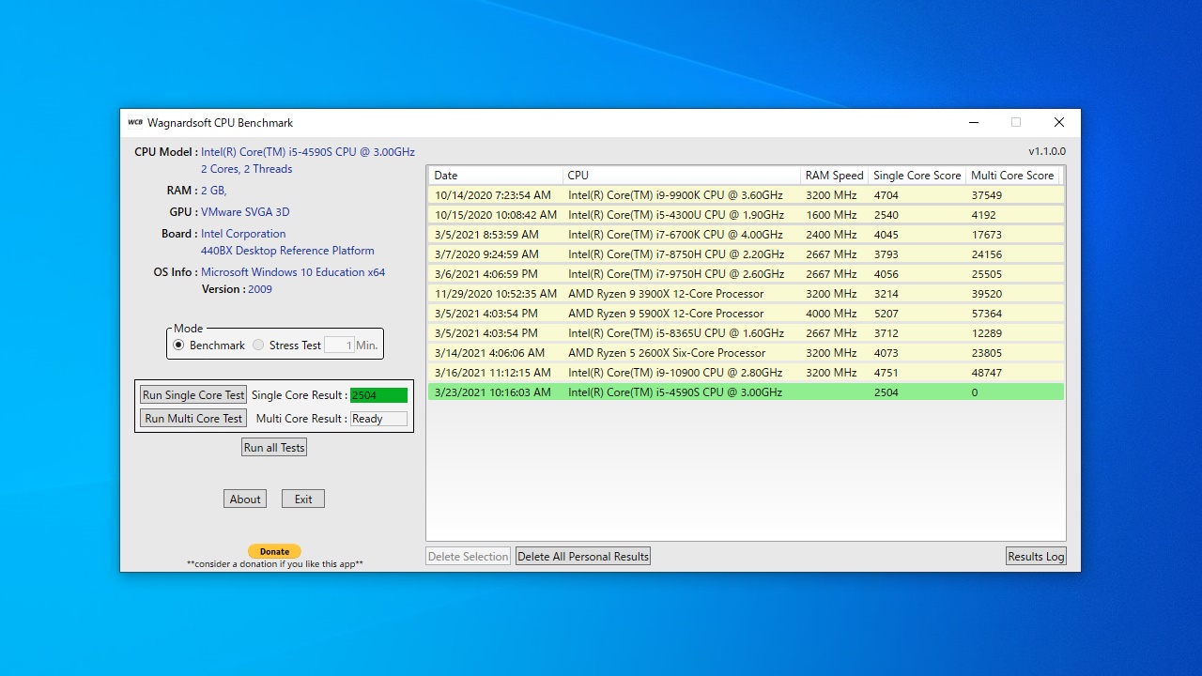Select the Ryzen 9 5900X result row

coord(746,314)
